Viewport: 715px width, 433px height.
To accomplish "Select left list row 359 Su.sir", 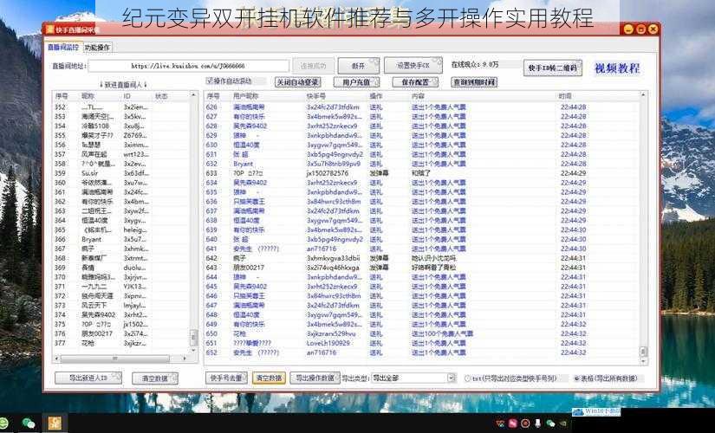I will [x=121, y=173].
